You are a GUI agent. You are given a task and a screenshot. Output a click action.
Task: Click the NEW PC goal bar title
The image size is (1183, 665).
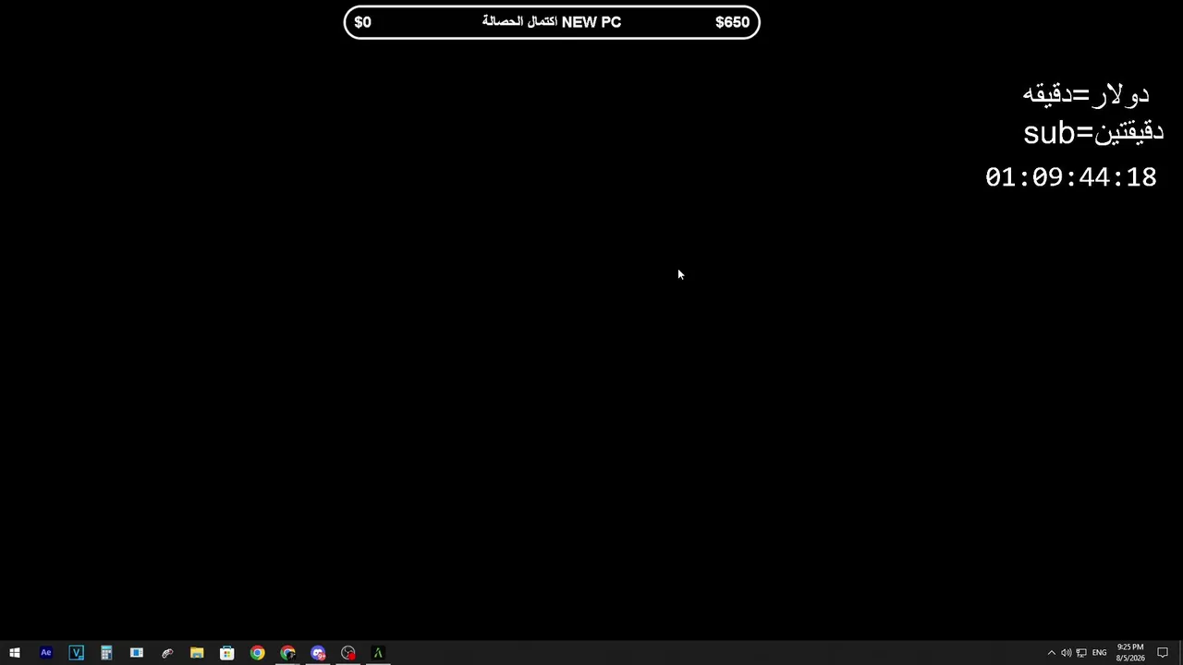552,22
